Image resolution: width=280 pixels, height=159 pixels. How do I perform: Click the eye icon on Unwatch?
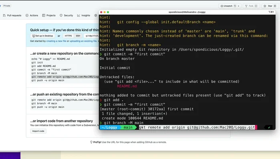coord(222,6)
